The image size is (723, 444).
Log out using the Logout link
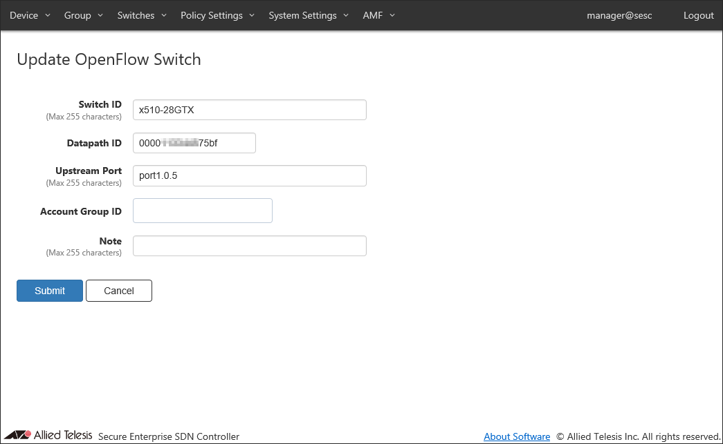pos(698,15)
